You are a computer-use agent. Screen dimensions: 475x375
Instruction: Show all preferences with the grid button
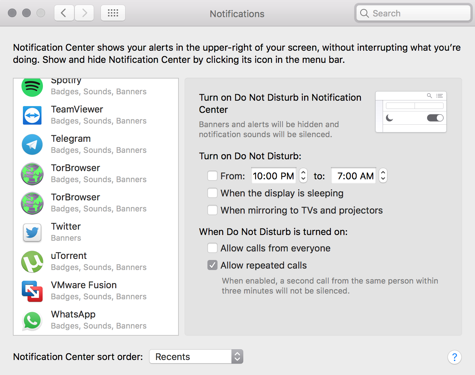[x=113, y=13]
